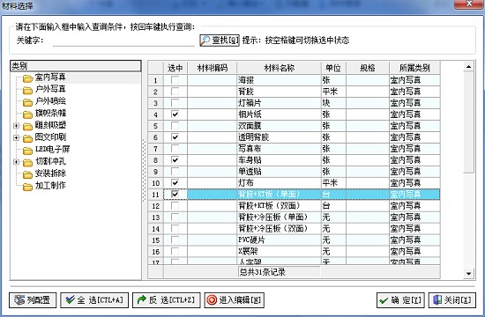Check the 单透贴 row checkbox

[175, 172]
